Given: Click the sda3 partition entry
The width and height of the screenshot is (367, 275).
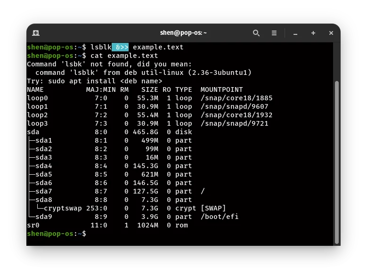Looking at the screenshot, I should [43, 157].
